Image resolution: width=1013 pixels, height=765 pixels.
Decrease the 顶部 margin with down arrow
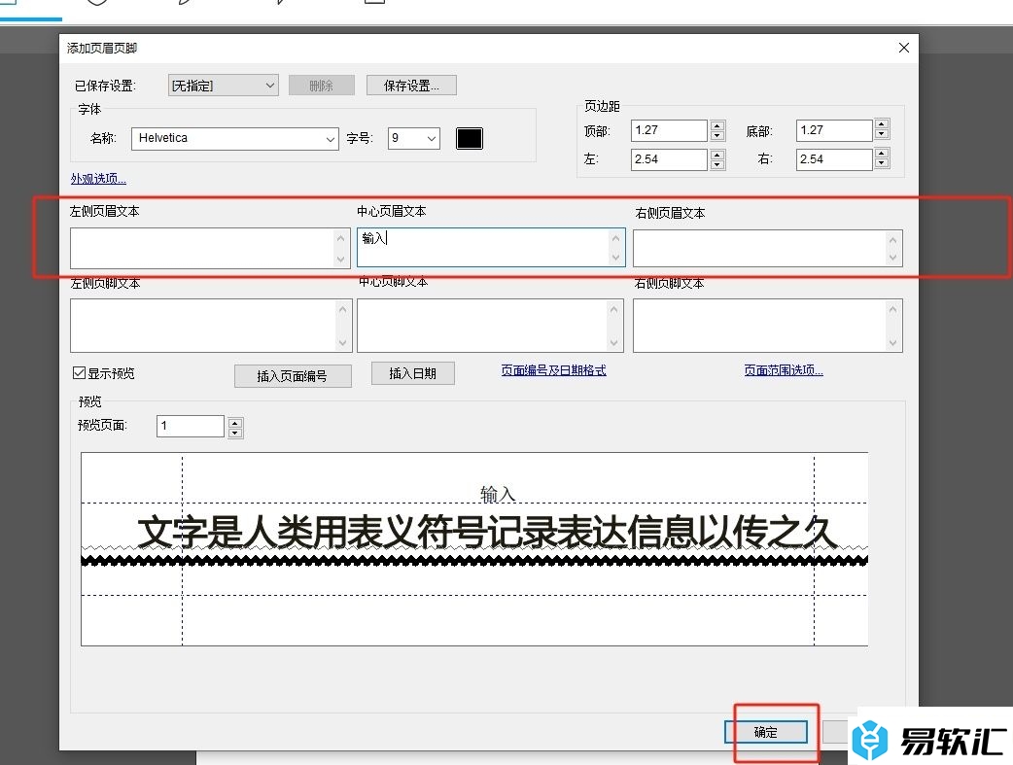click(x=717, y=136)
